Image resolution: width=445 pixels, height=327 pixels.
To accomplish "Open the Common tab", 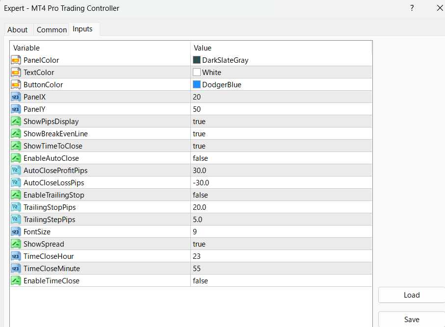I will pyautogui.click(x=52, y=30).
